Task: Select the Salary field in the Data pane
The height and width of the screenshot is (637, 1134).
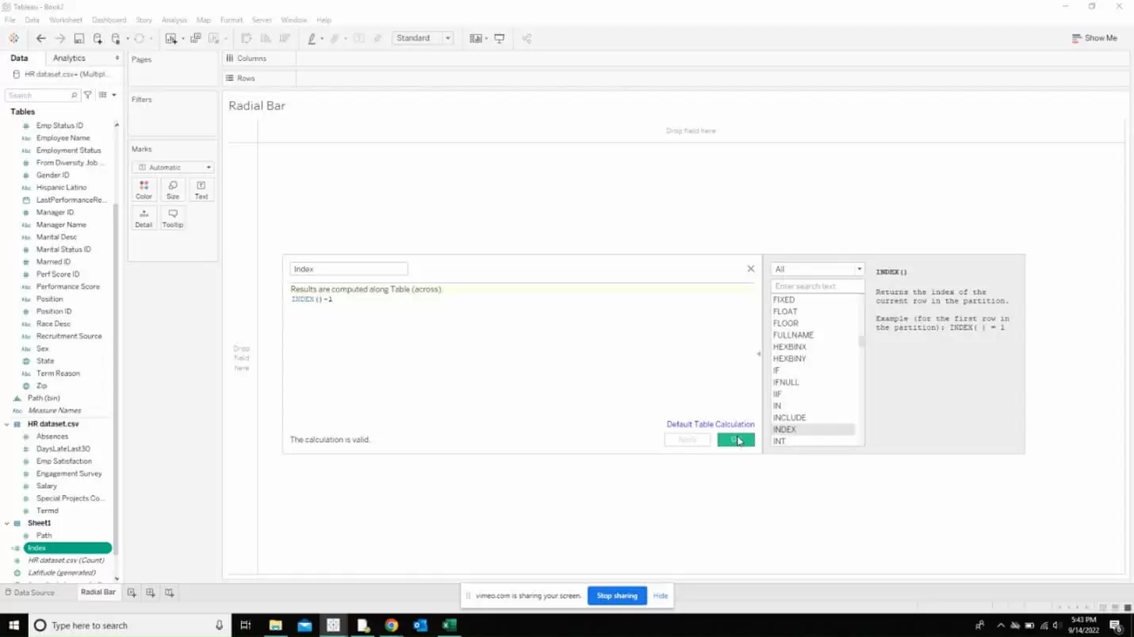Action: click(x=47, y=486)
